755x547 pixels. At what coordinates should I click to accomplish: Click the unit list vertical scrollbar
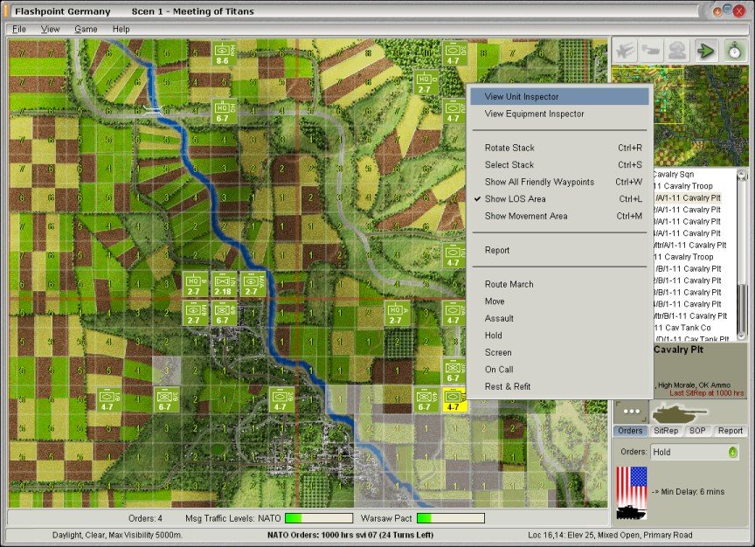point(742,255)
